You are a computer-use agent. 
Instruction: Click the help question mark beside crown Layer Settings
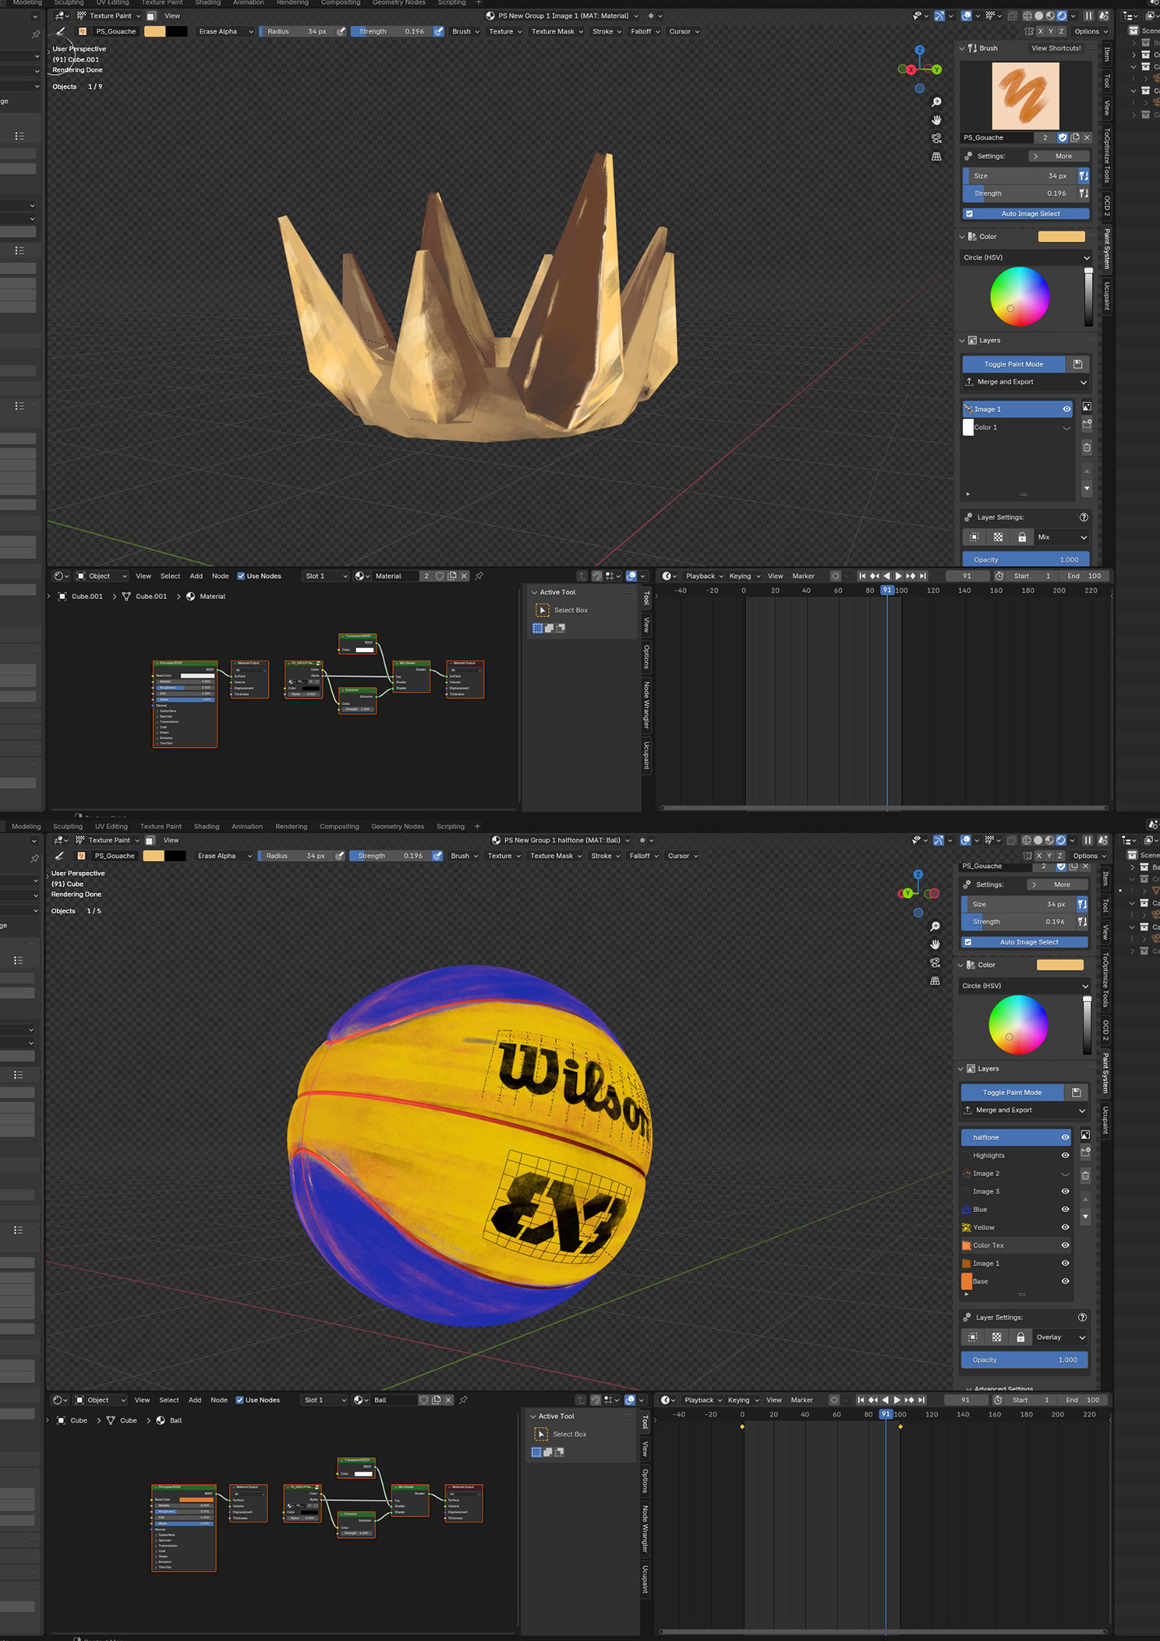(x=1084, y=517)
